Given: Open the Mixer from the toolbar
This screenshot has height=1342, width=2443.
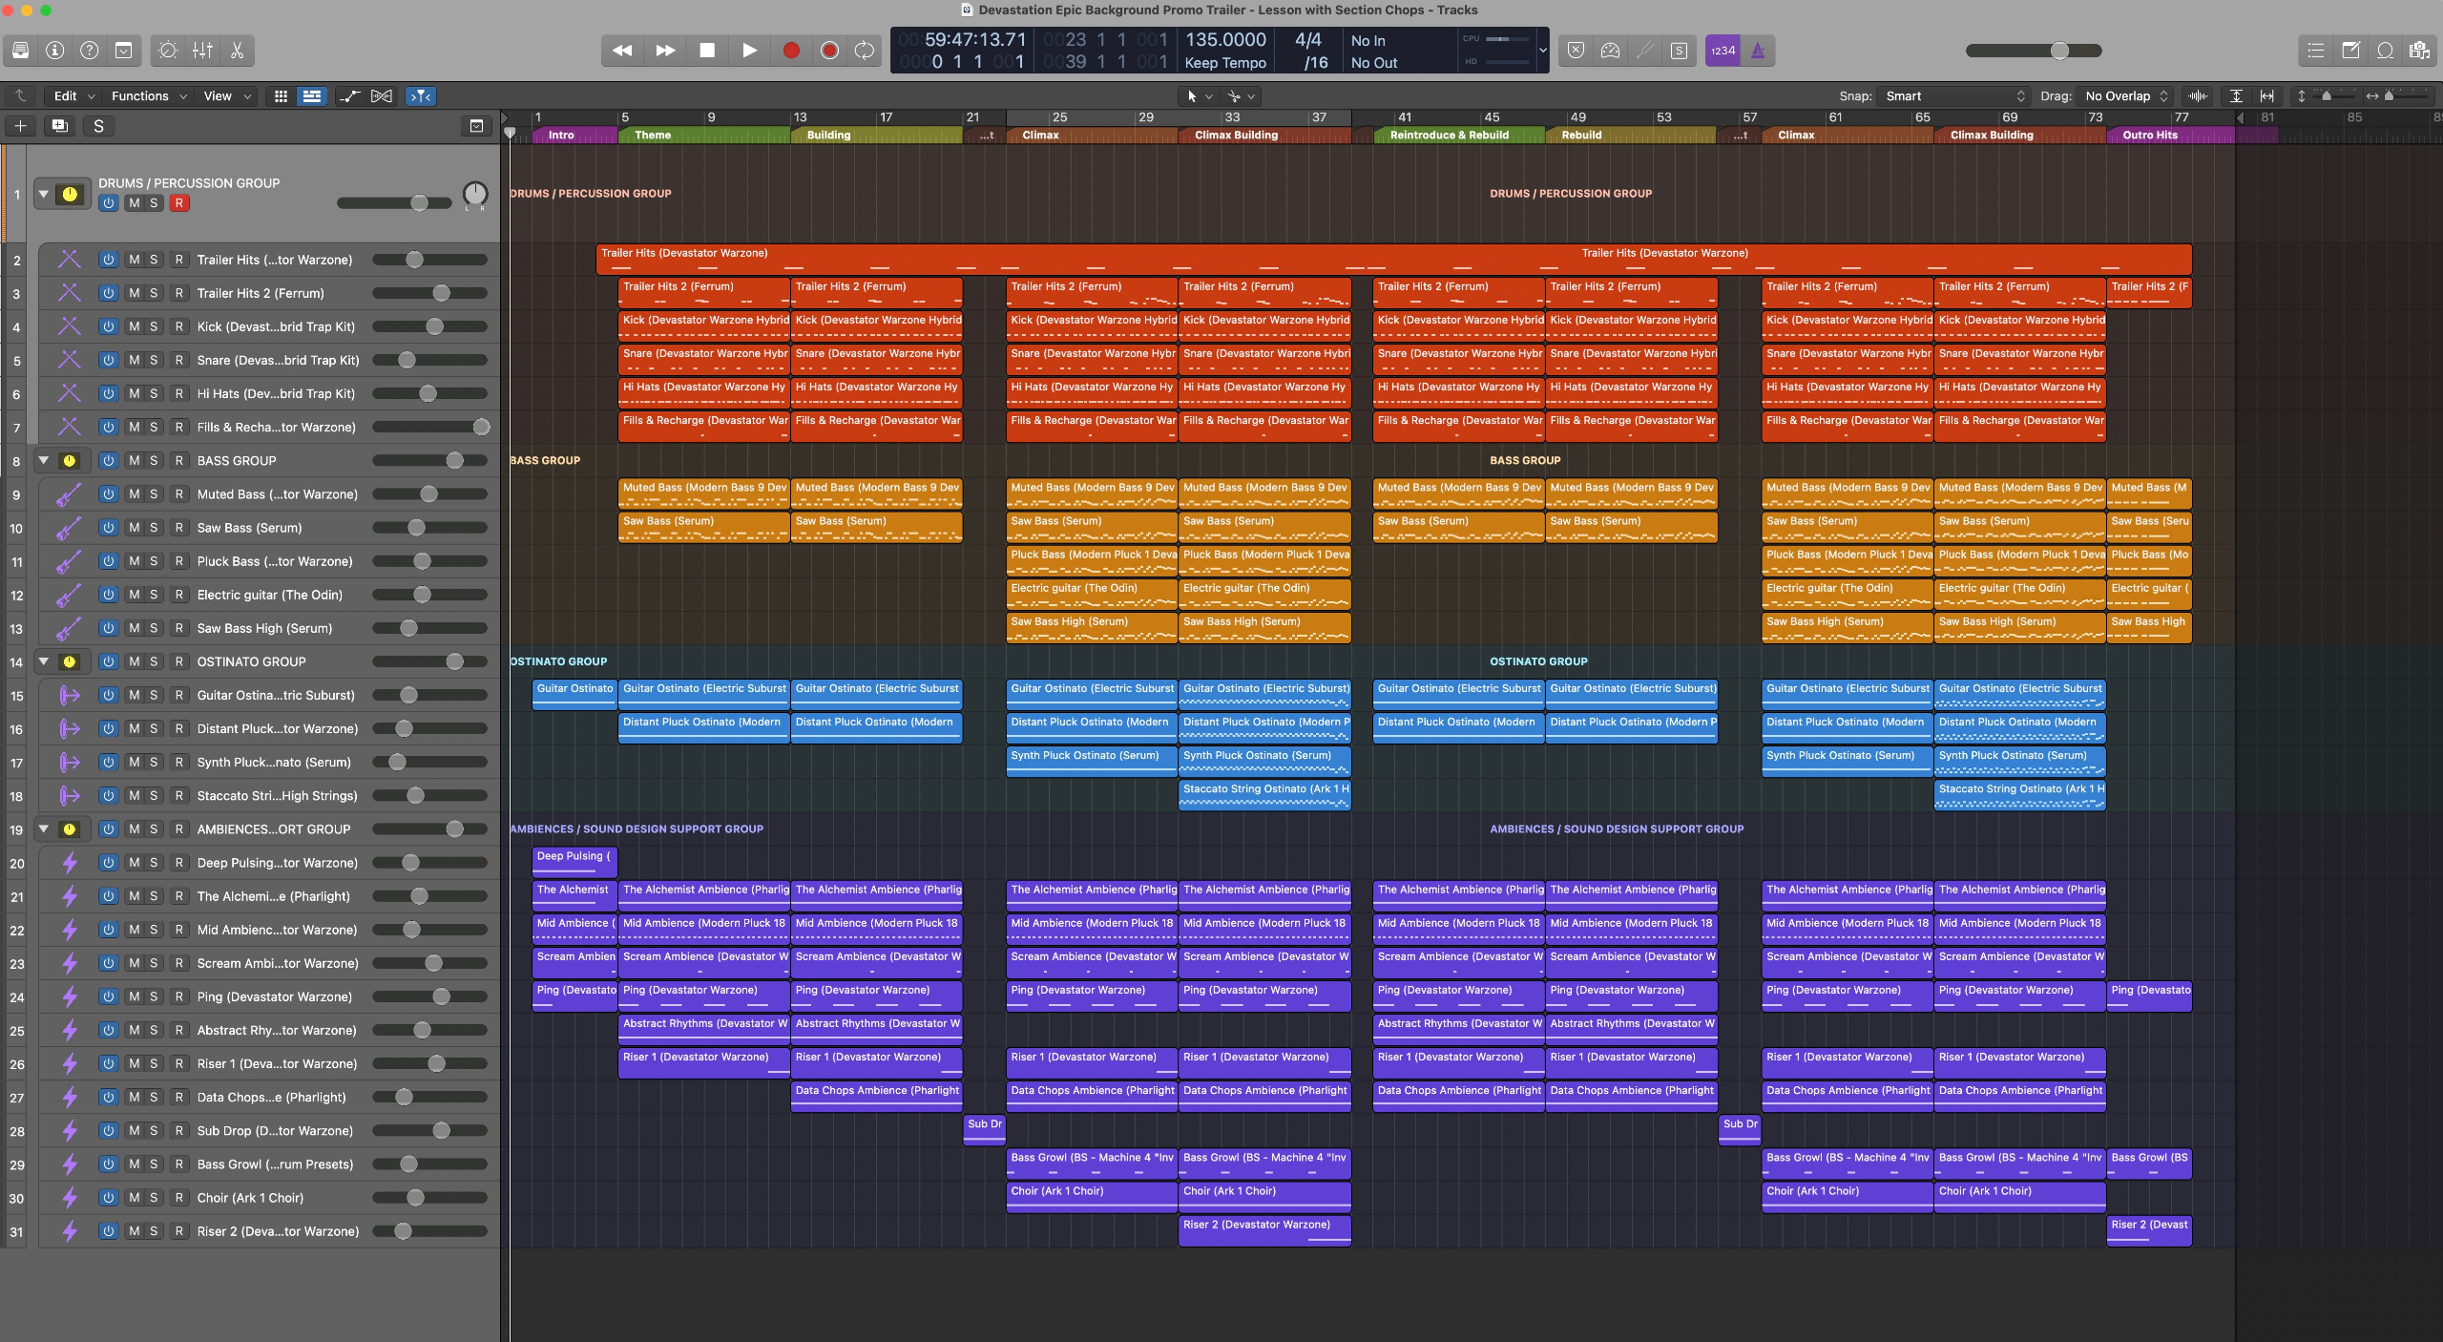Looking at the screenshot, I should pos(202,51).
